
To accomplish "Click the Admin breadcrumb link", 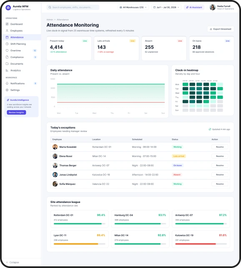I will [50, 20].
